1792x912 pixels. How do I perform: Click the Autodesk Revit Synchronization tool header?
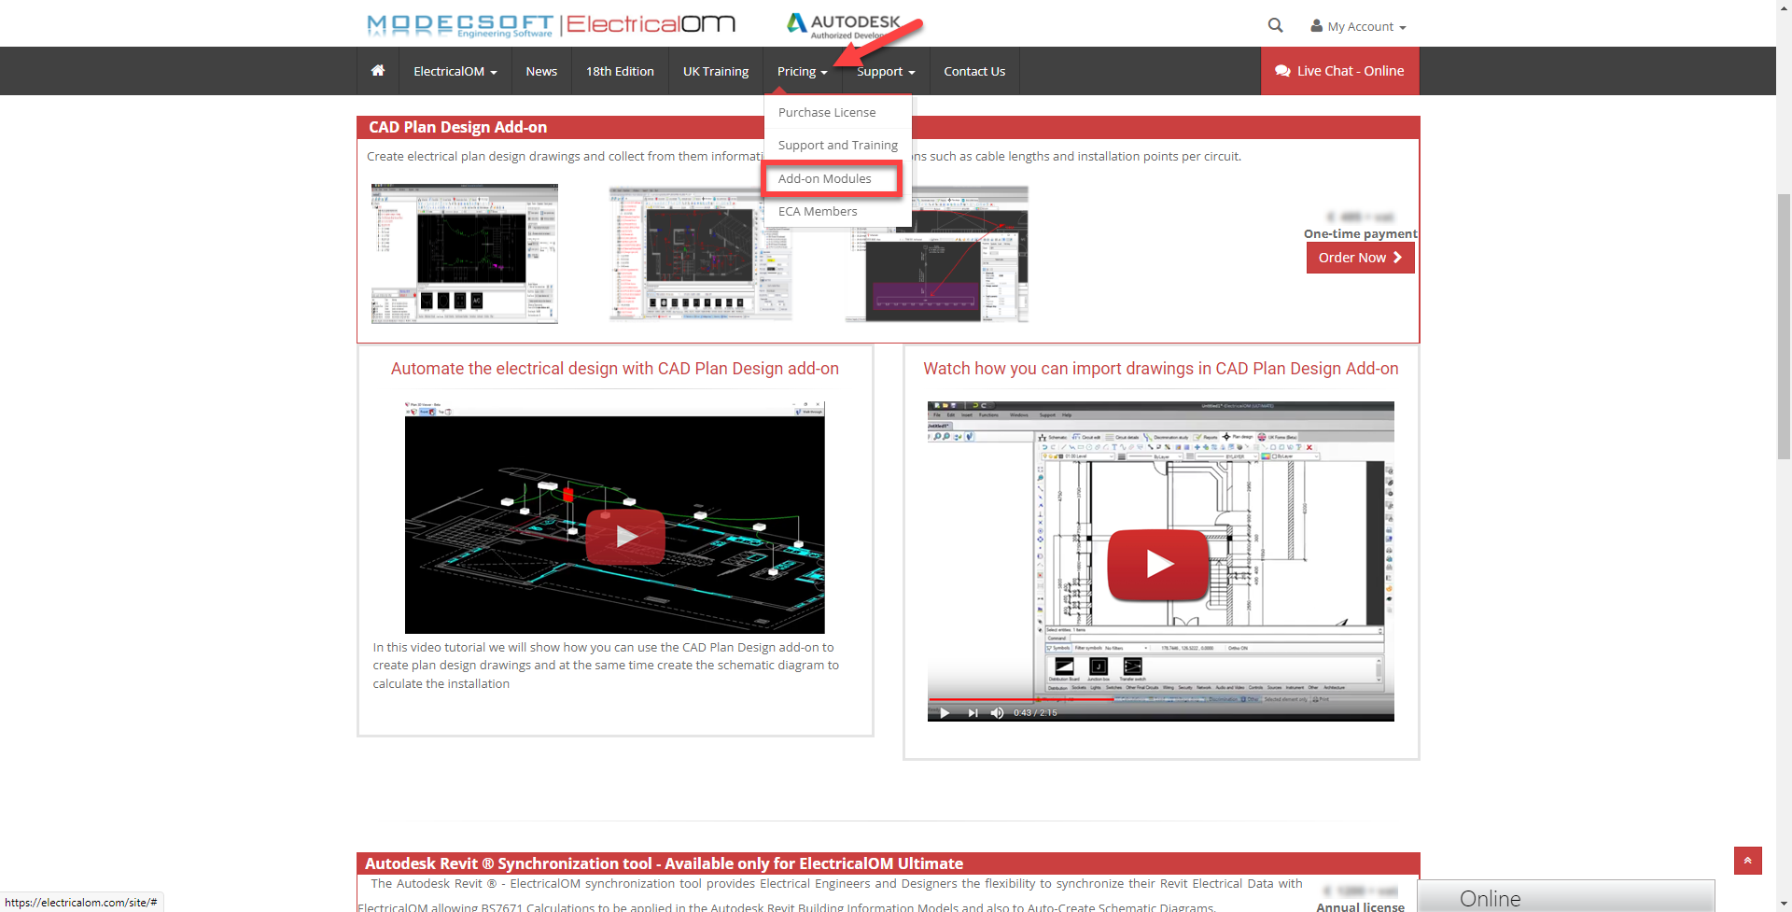664,863
